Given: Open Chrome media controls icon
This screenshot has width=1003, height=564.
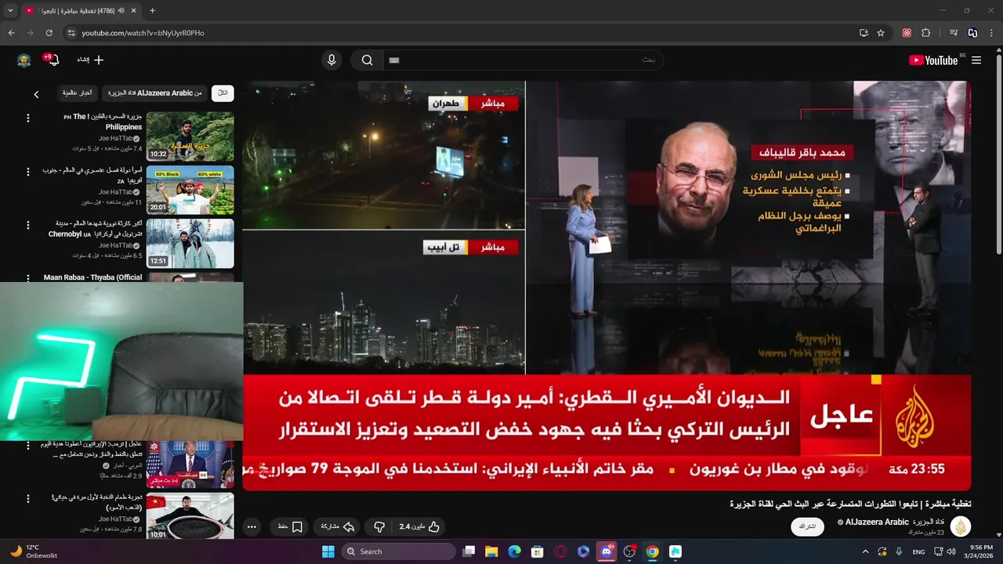Looking at the screenshot, I should coord(954,33).
